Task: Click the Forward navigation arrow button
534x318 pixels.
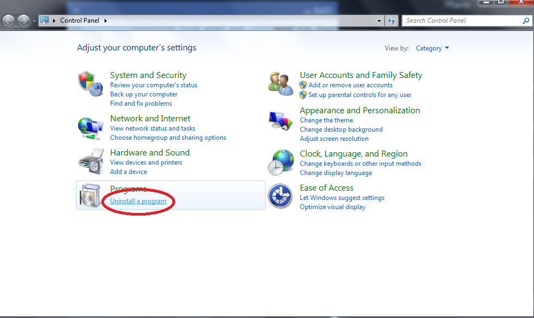Action: (x=23, y=21)
